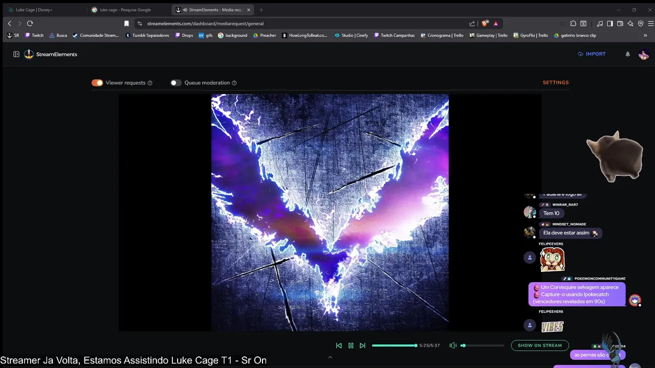Open a new browser tab

[x=261, y=10]
